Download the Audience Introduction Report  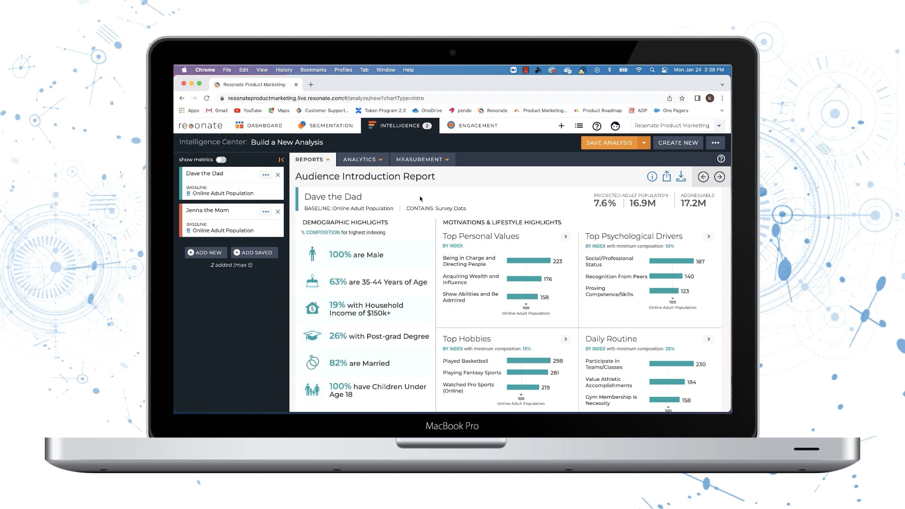[681, 177]
